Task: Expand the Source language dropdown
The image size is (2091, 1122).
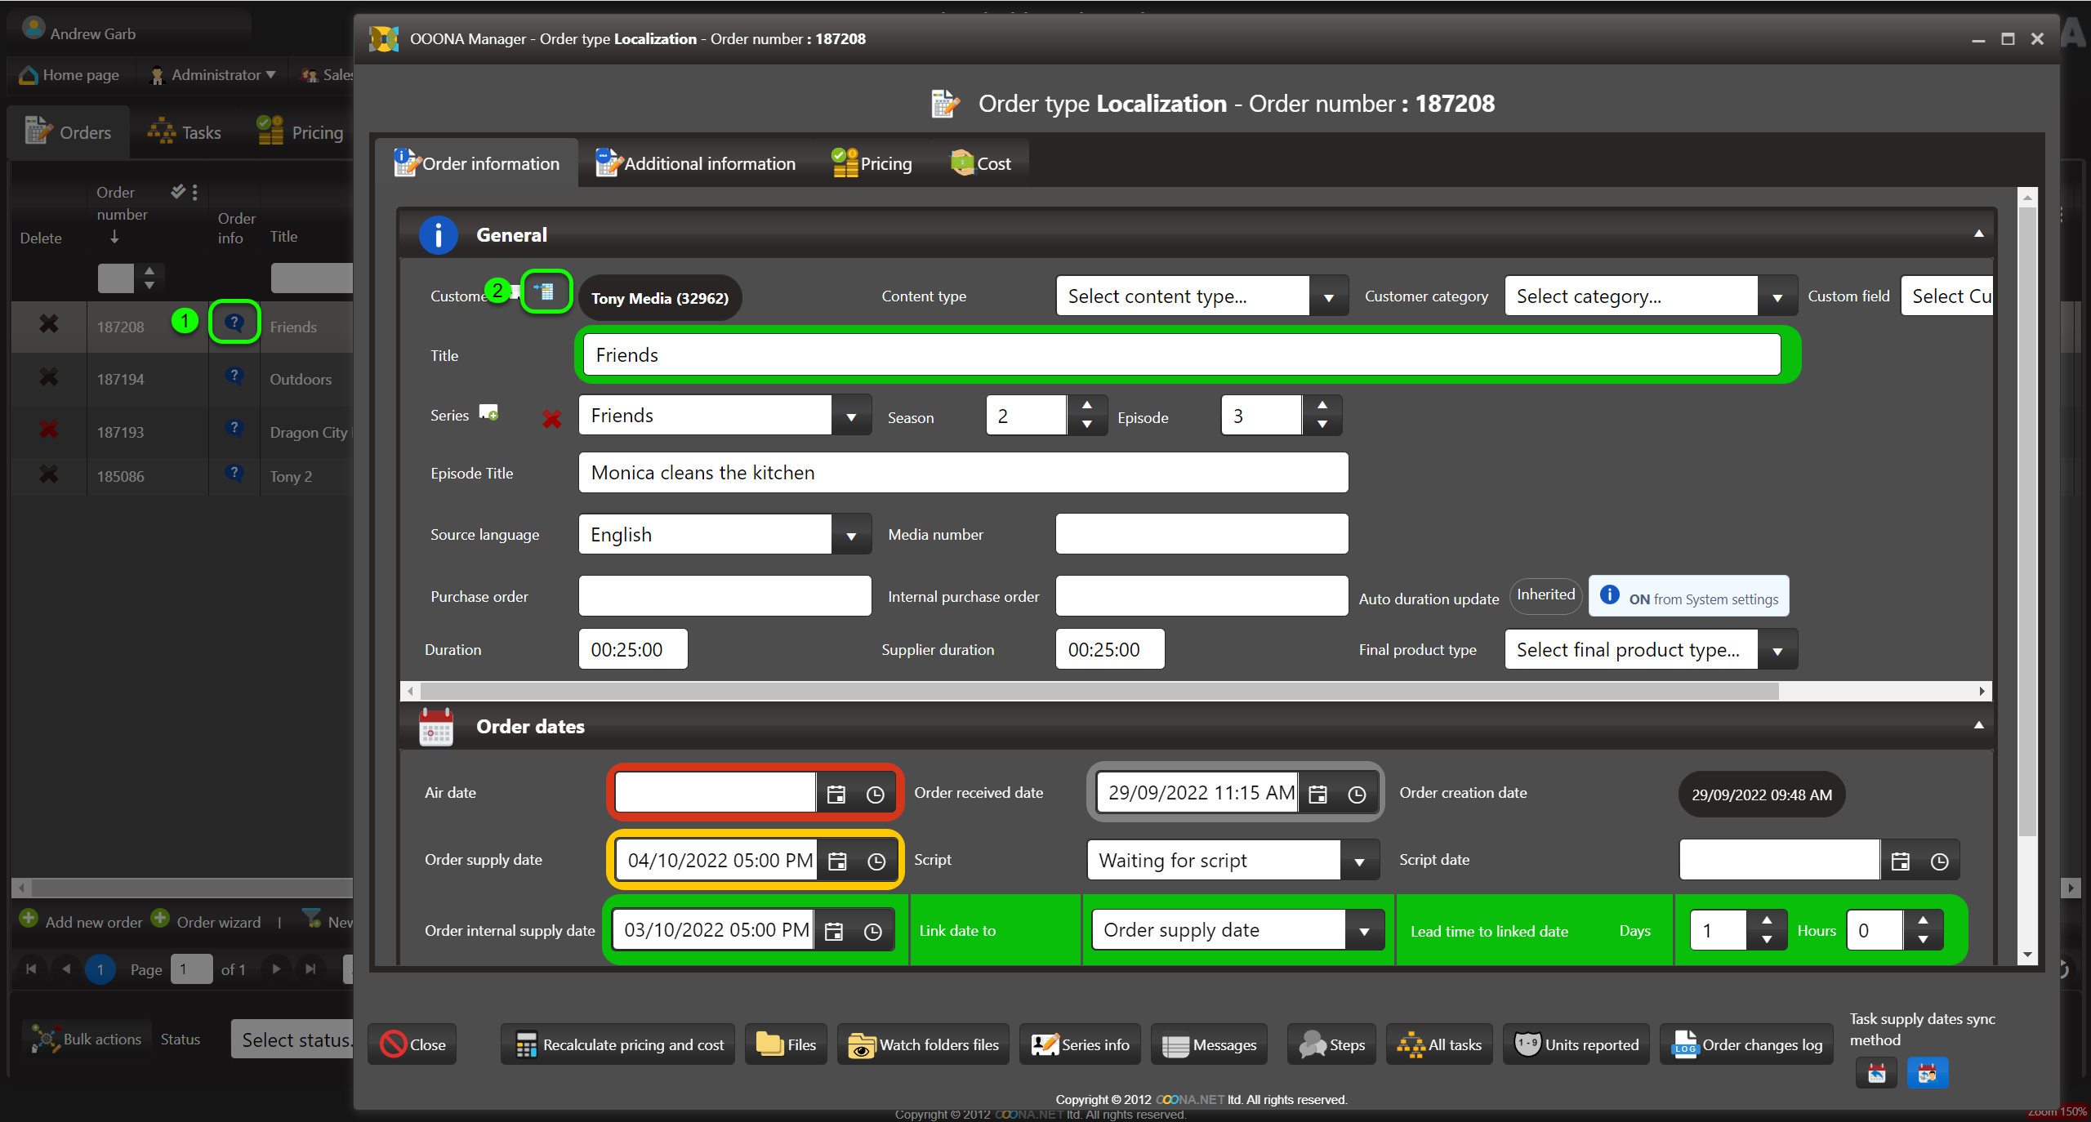Action: click(850, 536)
